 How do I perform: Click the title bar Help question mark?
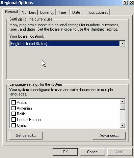coord(125,3)
